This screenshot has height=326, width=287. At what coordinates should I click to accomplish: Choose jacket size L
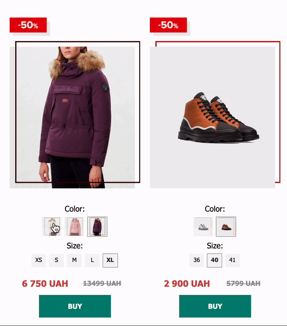(92, 260)
